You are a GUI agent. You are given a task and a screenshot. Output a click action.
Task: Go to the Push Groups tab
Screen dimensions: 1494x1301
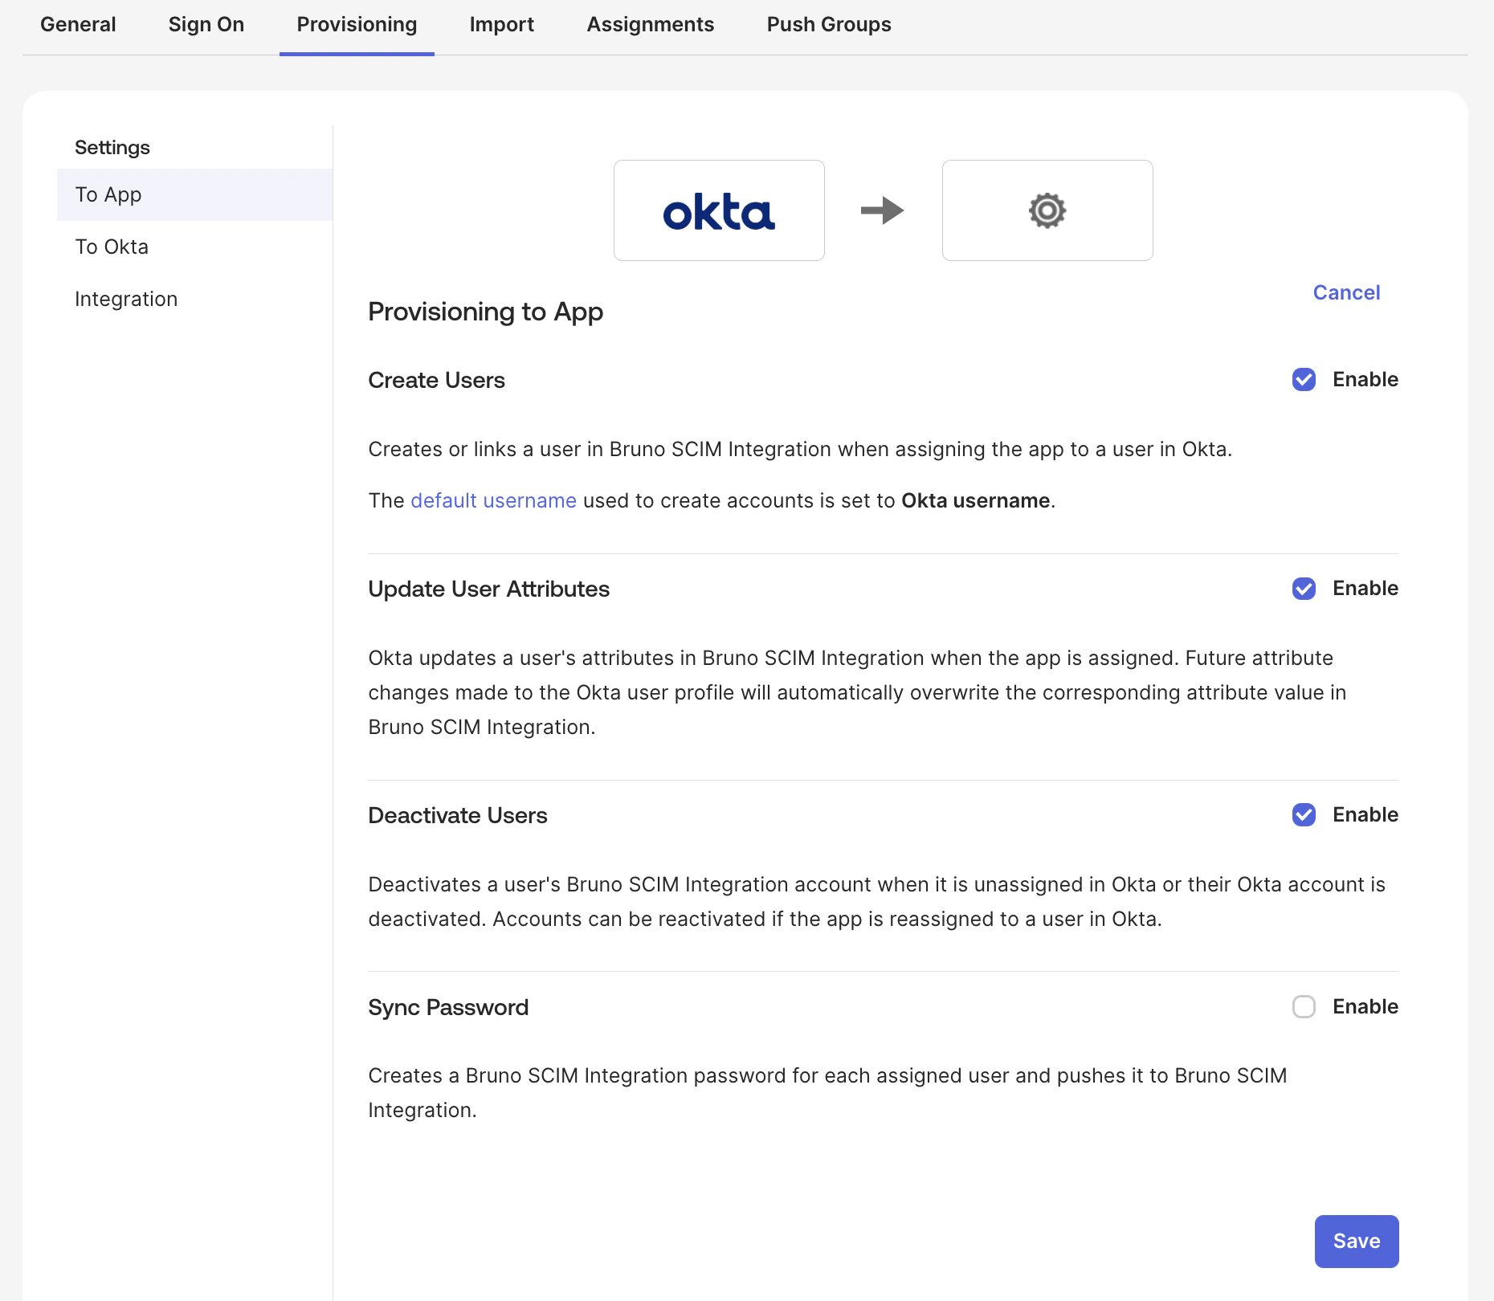click(828, 24)
